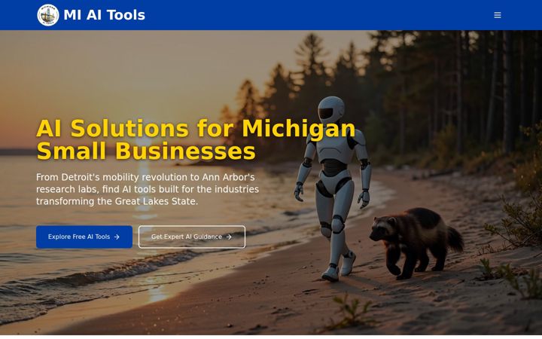
Task: Click Get Expert AI Guidance button
Action: [192, 237]
